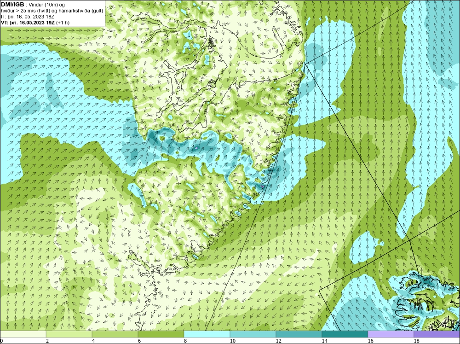Click the legend label '6'
Screen dimensions: 460x344
click(139, 341)
